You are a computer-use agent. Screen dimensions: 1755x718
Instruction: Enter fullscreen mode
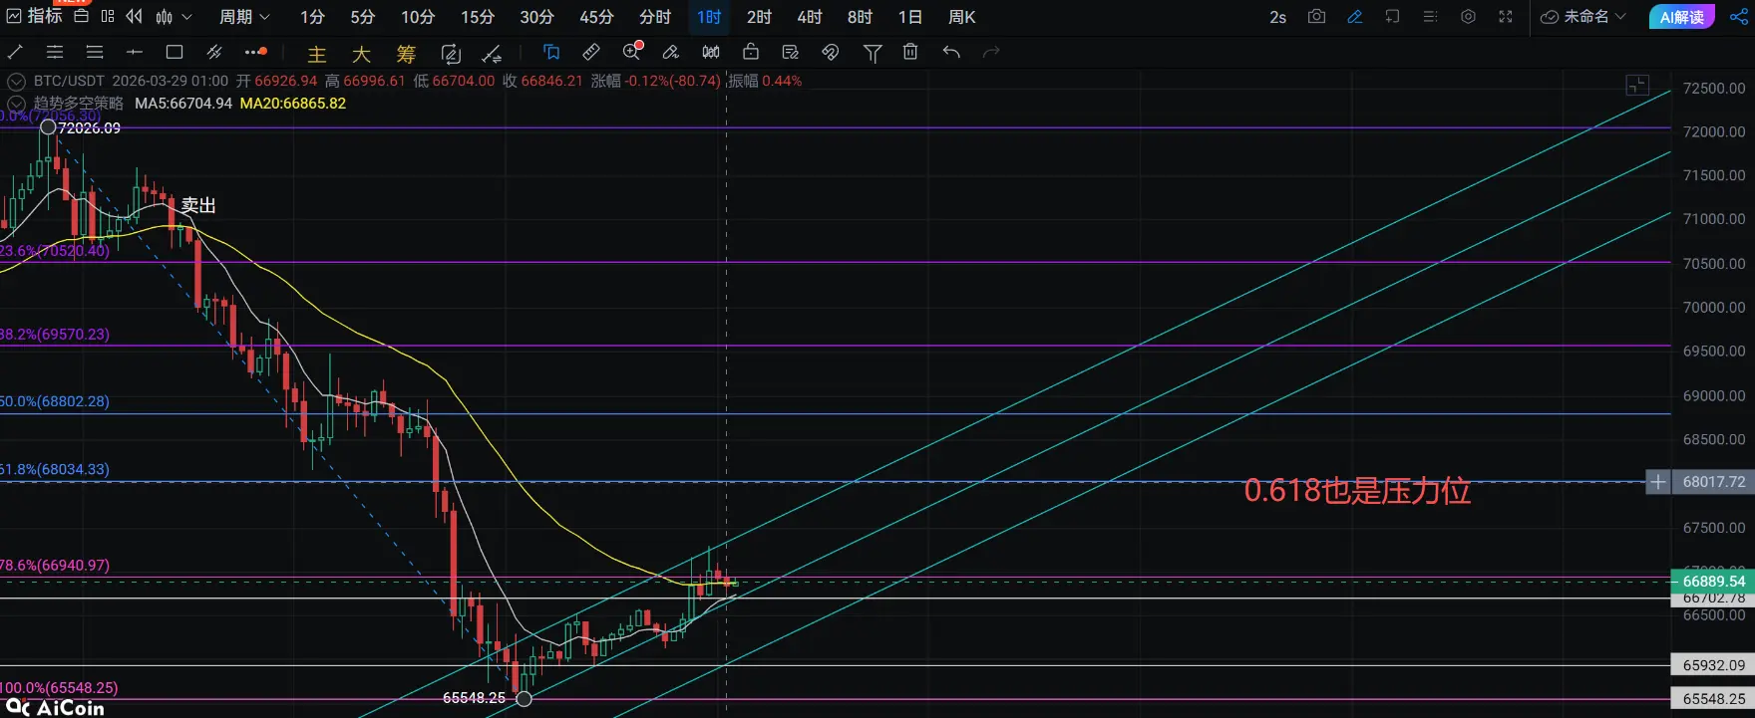[x=1506, y=17]
